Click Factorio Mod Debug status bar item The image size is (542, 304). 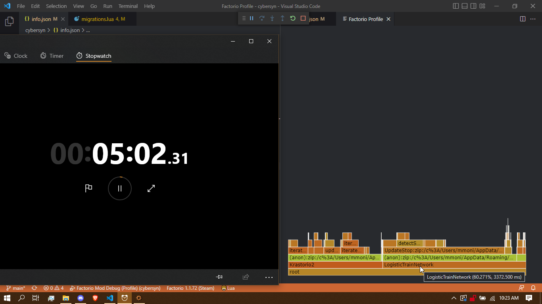115,288
